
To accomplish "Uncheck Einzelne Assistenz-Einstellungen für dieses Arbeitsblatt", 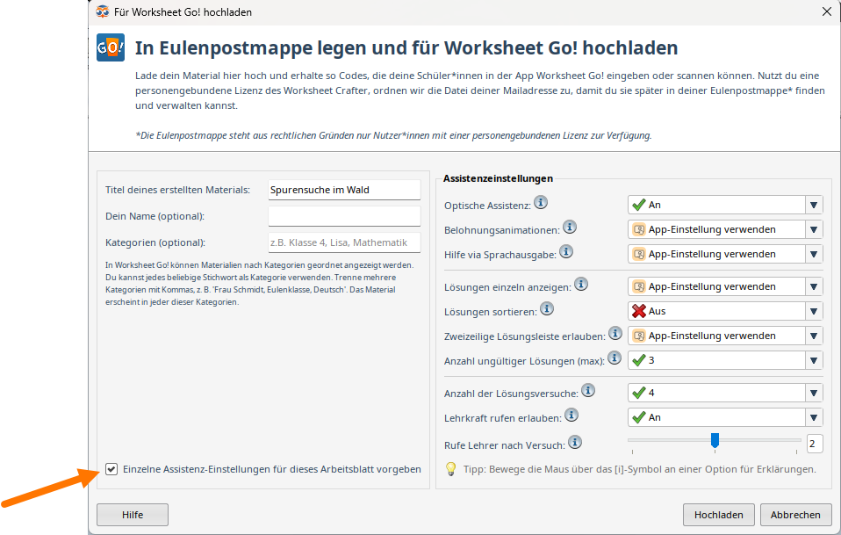I will (111, 469).
